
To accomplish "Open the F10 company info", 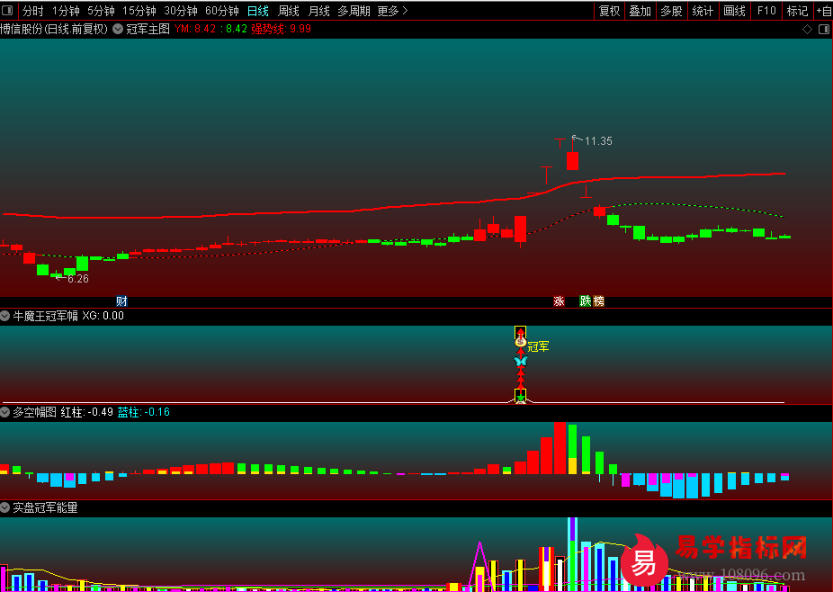I will tap(766, 11).
